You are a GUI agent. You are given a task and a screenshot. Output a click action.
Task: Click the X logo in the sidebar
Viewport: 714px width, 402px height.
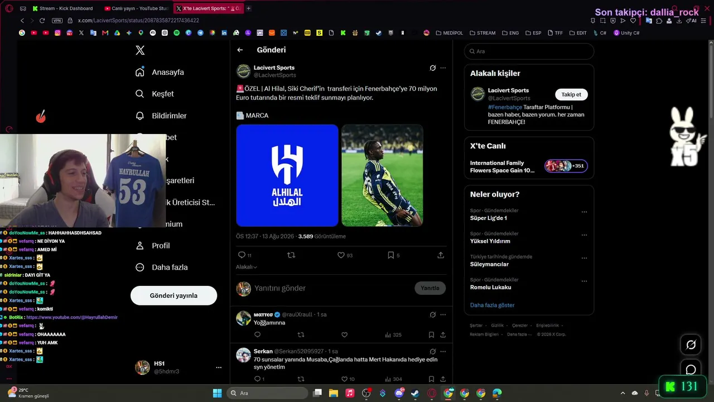[x=140, y=50]
